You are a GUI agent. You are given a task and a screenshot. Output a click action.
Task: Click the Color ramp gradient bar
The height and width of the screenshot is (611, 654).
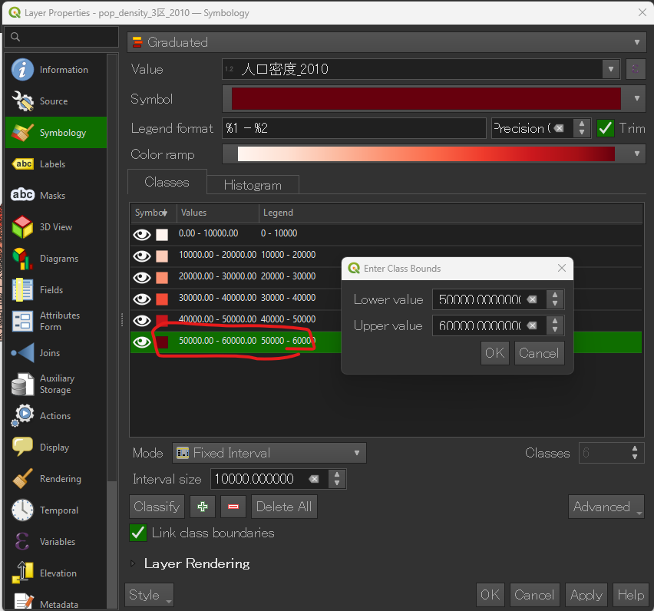426,154
